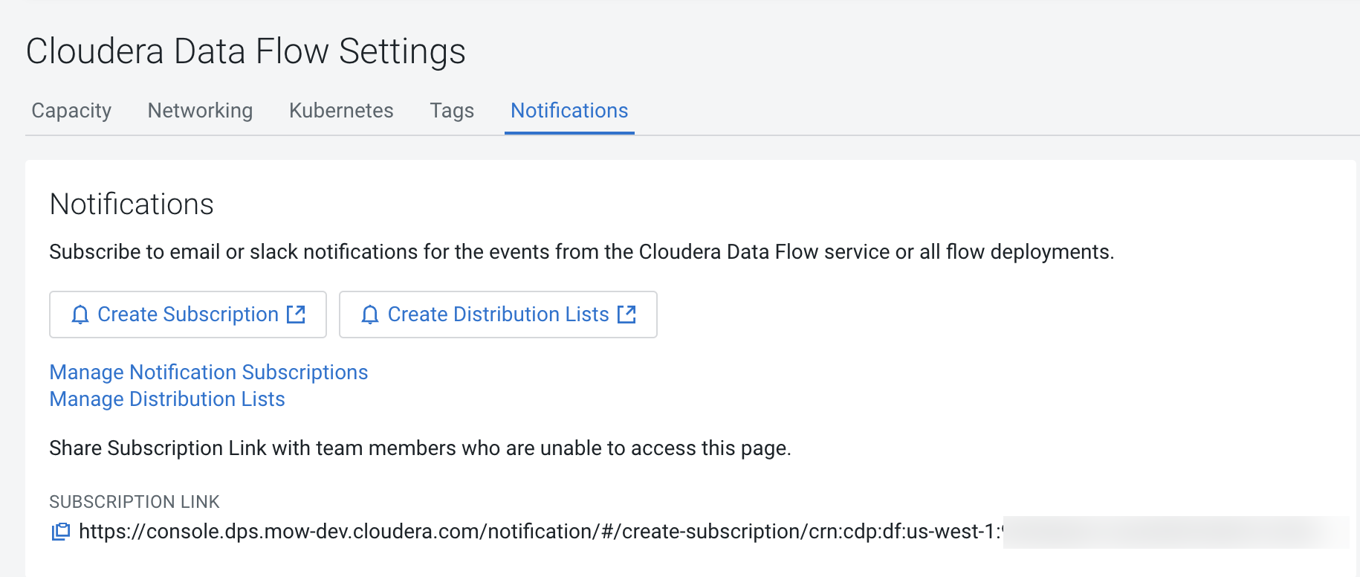This screenshot has width=1360, height=577.
Task: Copy the subscription link using copy icon
Action: [x=60, y=532]
